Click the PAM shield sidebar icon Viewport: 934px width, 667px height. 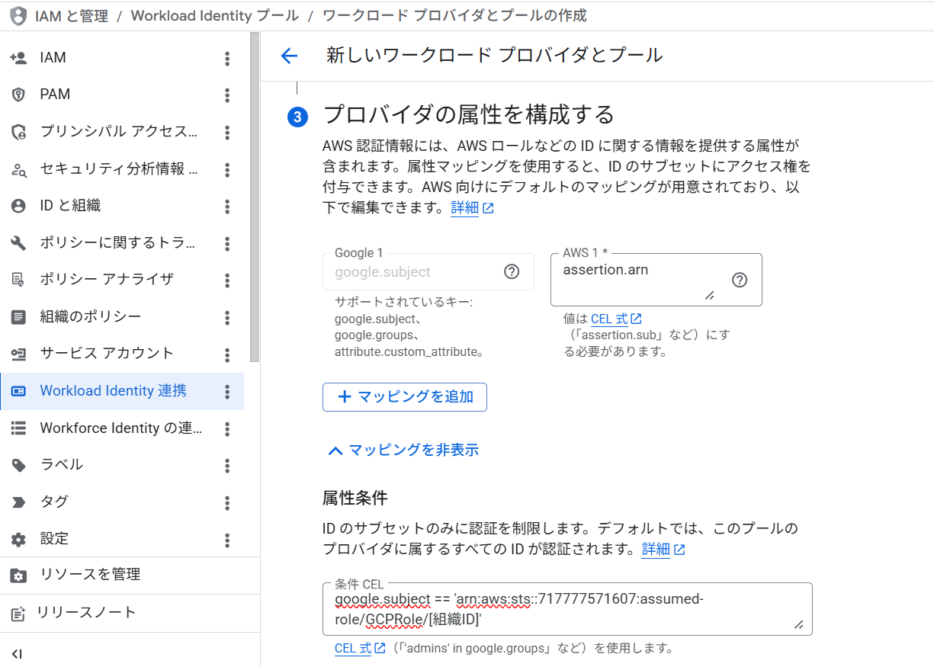point(18,95)
